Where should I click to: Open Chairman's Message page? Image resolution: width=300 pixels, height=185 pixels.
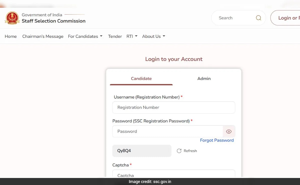click(x=43, y=36)
